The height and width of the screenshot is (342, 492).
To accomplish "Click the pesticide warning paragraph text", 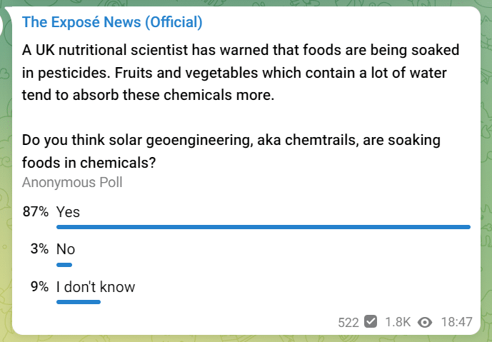I will pyautogui.click(x=241, y=73).
